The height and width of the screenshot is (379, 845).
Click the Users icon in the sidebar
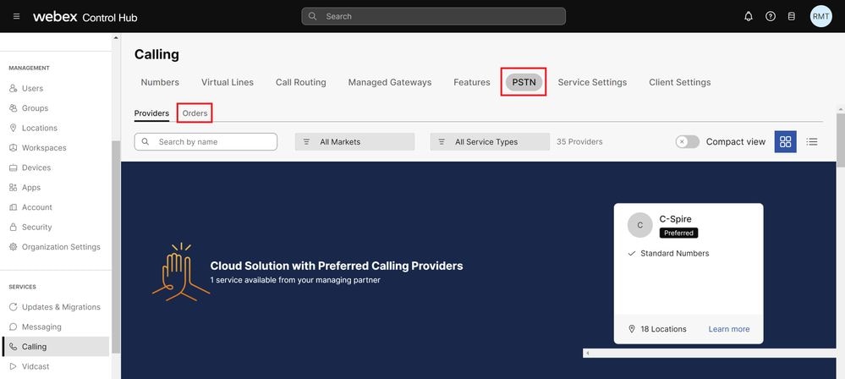pyautogui.click(x=14, y=89)
